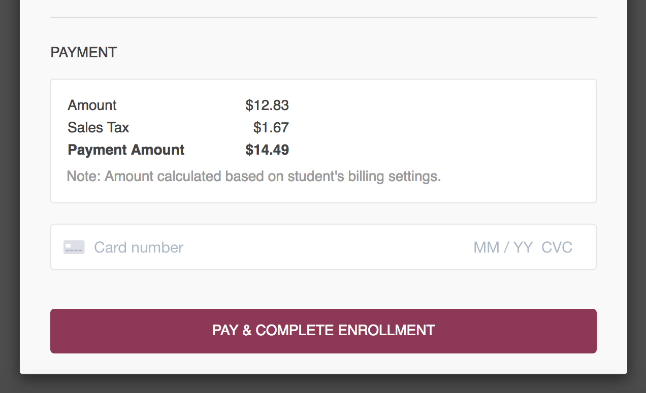The width and height of the screenshot is (646, 393).
Task: Click the $14.49 total value
Action: pos(267,150)
